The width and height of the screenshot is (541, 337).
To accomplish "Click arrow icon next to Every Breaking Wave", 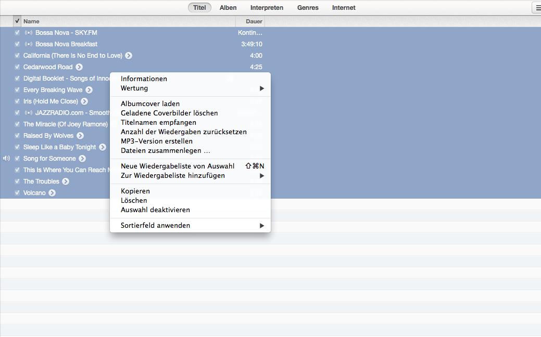I will pos(89,90).
